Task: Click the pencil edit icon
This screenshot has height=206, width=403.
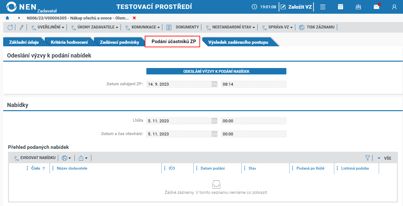Action: coord(21,27)
